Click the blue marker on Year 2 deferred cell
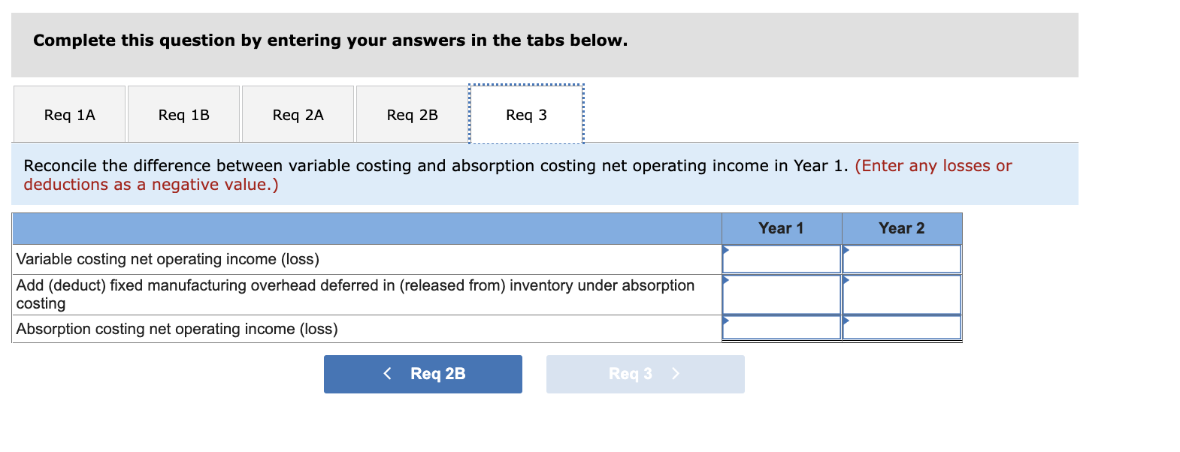1180x452 pixels. (845, 282)
